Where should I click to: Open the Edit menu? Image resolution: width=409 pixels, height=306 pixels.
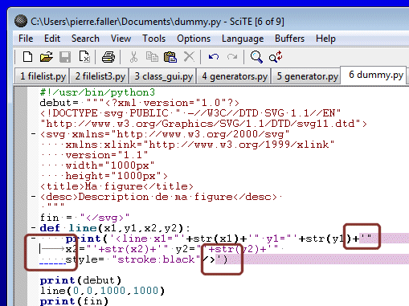tap(52, 39)
